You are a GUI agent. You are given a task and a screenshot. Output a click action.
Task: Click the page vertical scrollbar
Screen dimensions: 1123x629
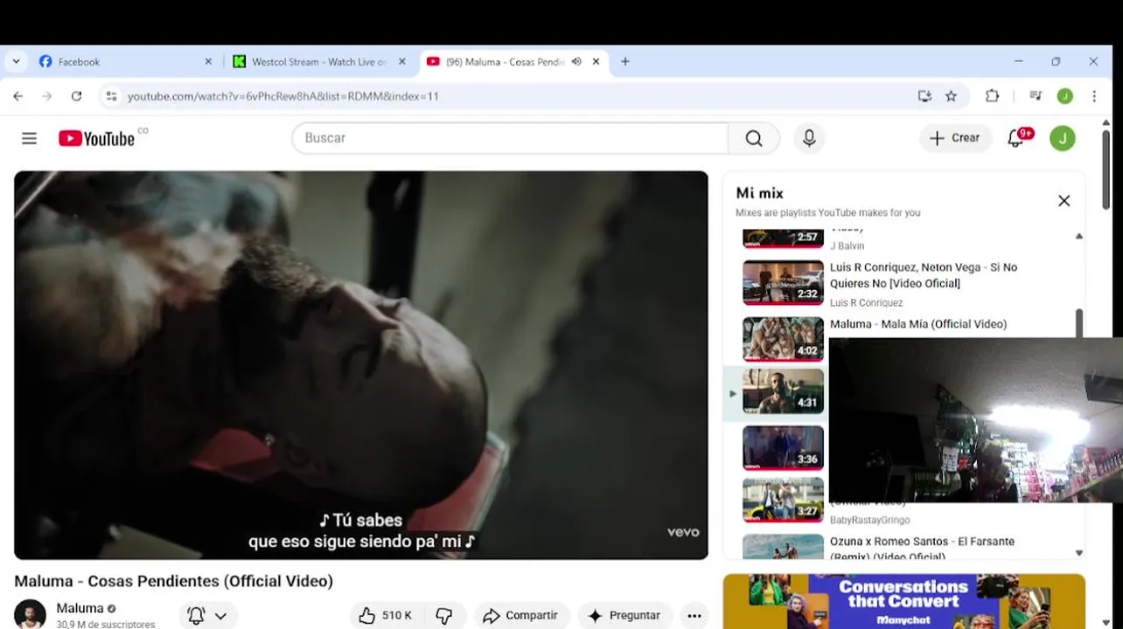point(1106,169)
